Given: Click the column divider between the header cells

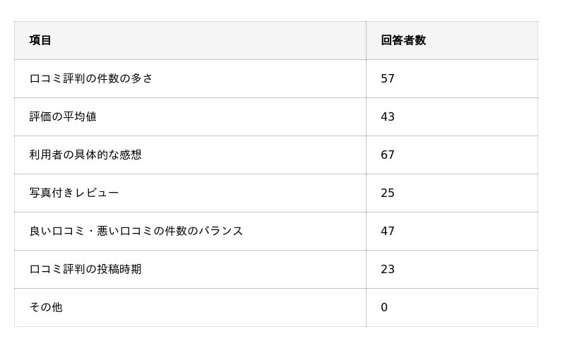Looking at the screenshot, I should 366,40.
